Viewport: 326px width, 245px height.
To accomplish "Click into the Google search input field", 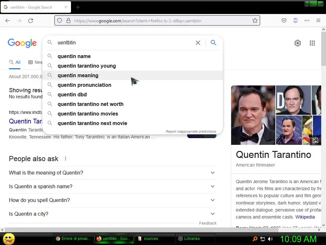I will pos(125,43).
